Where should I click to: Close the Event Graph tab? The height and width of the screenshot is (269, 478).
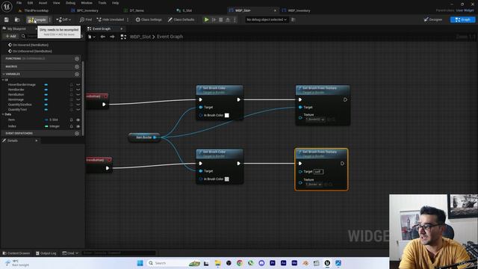pos(121,28)
